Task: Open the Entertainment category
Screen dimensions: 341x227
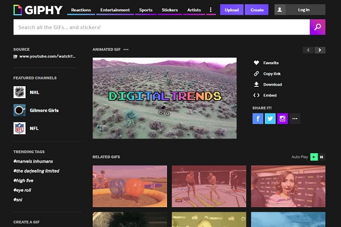Action: pyautogui.click(x=115, y=10)
